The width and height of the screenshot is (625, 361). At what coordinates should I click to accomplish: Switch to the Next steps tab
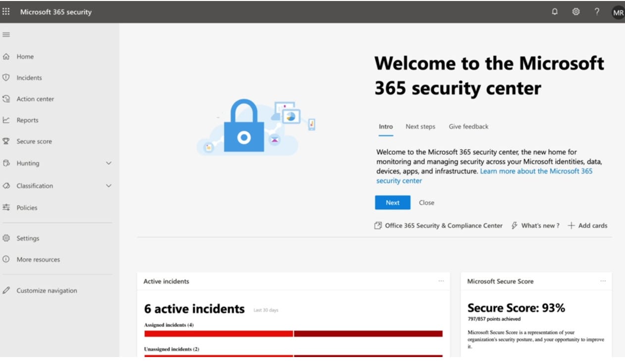coord(420,127)
